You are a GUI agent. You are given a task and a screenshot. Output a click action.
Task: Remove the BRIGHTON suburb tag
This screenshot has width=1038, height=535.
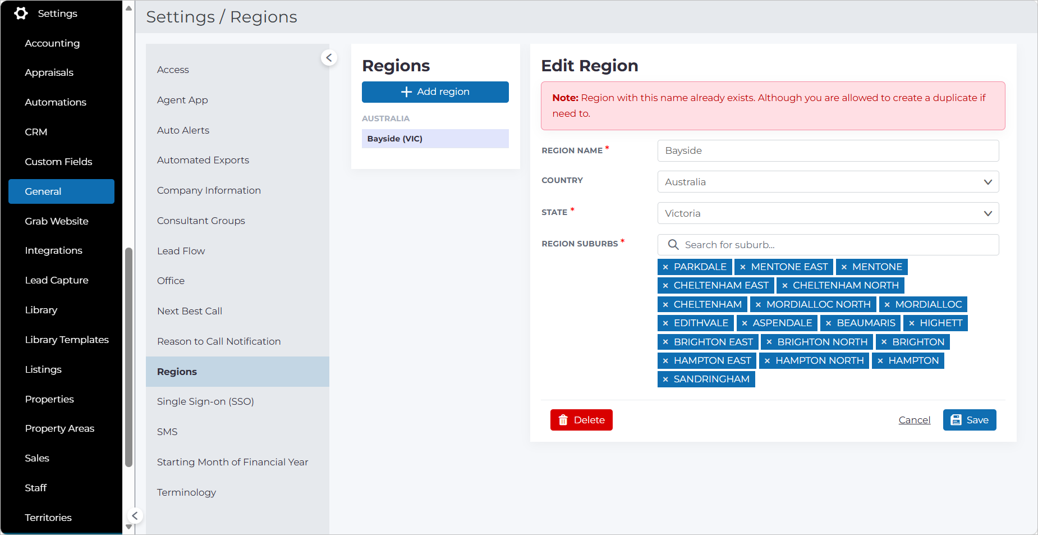pyautogui.click(x=884, y=342)
